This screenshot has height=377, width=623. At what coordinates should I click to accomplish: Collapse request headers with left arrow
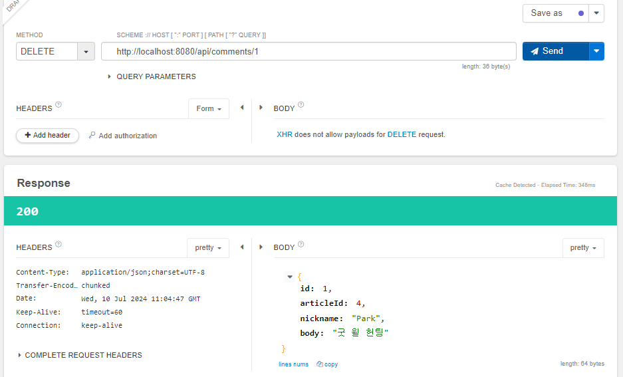(242, 107)
